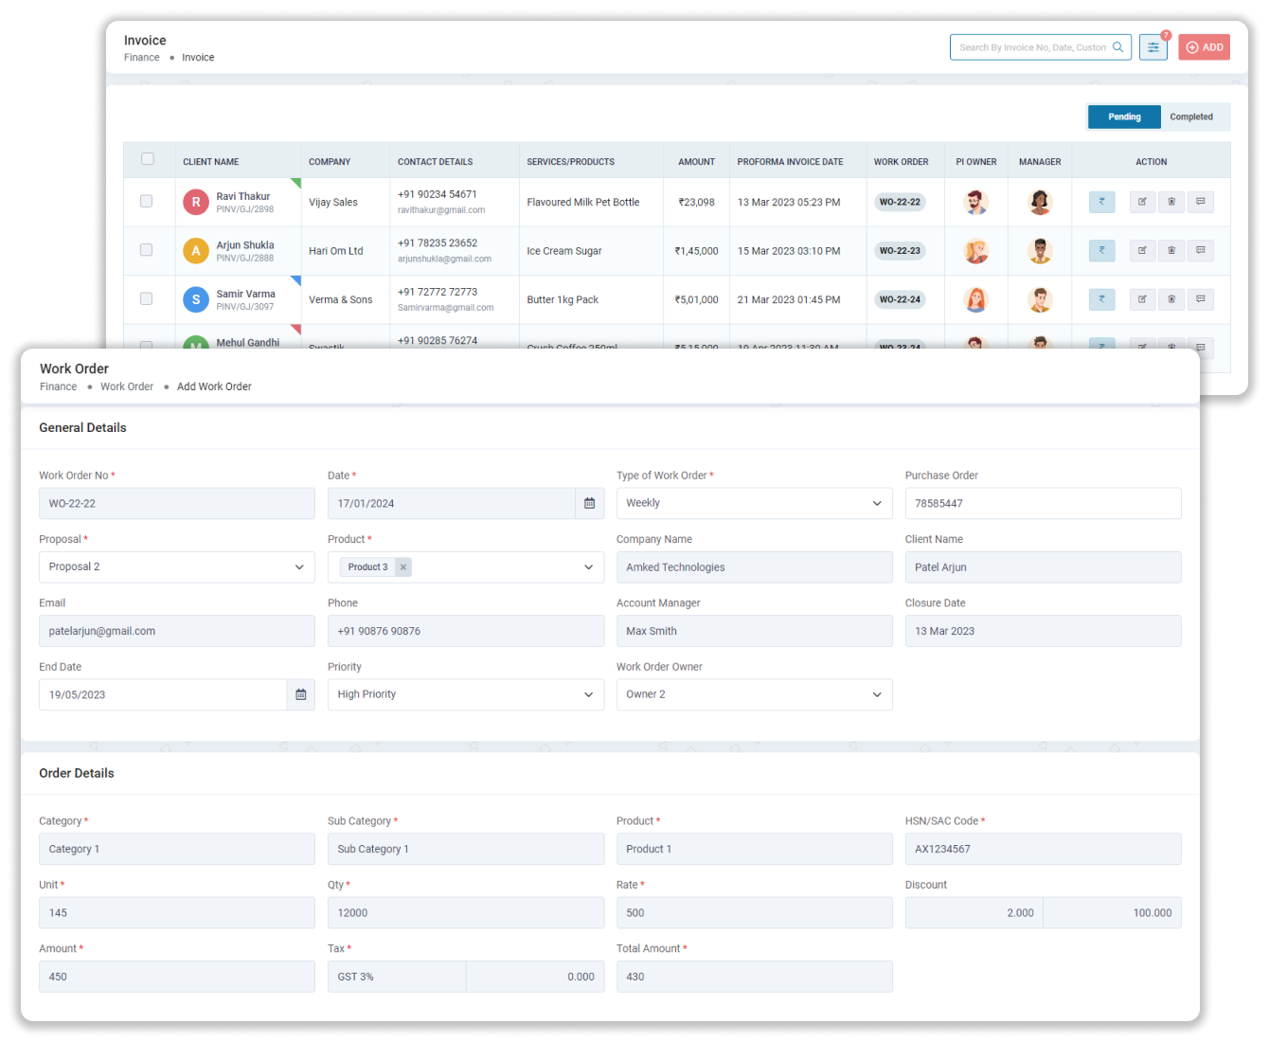Open the calendar icon in the Date field
This screenshot has height=1042, width=1269.
pos(589,504)
